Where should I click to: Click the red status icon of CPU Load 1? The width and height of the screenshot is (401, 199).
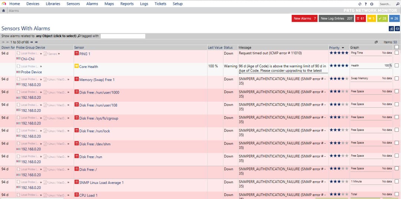76,195
